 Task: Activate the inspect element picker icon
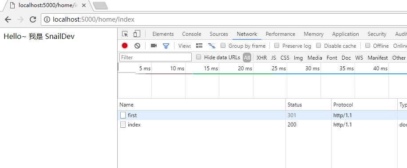(125, 34)
